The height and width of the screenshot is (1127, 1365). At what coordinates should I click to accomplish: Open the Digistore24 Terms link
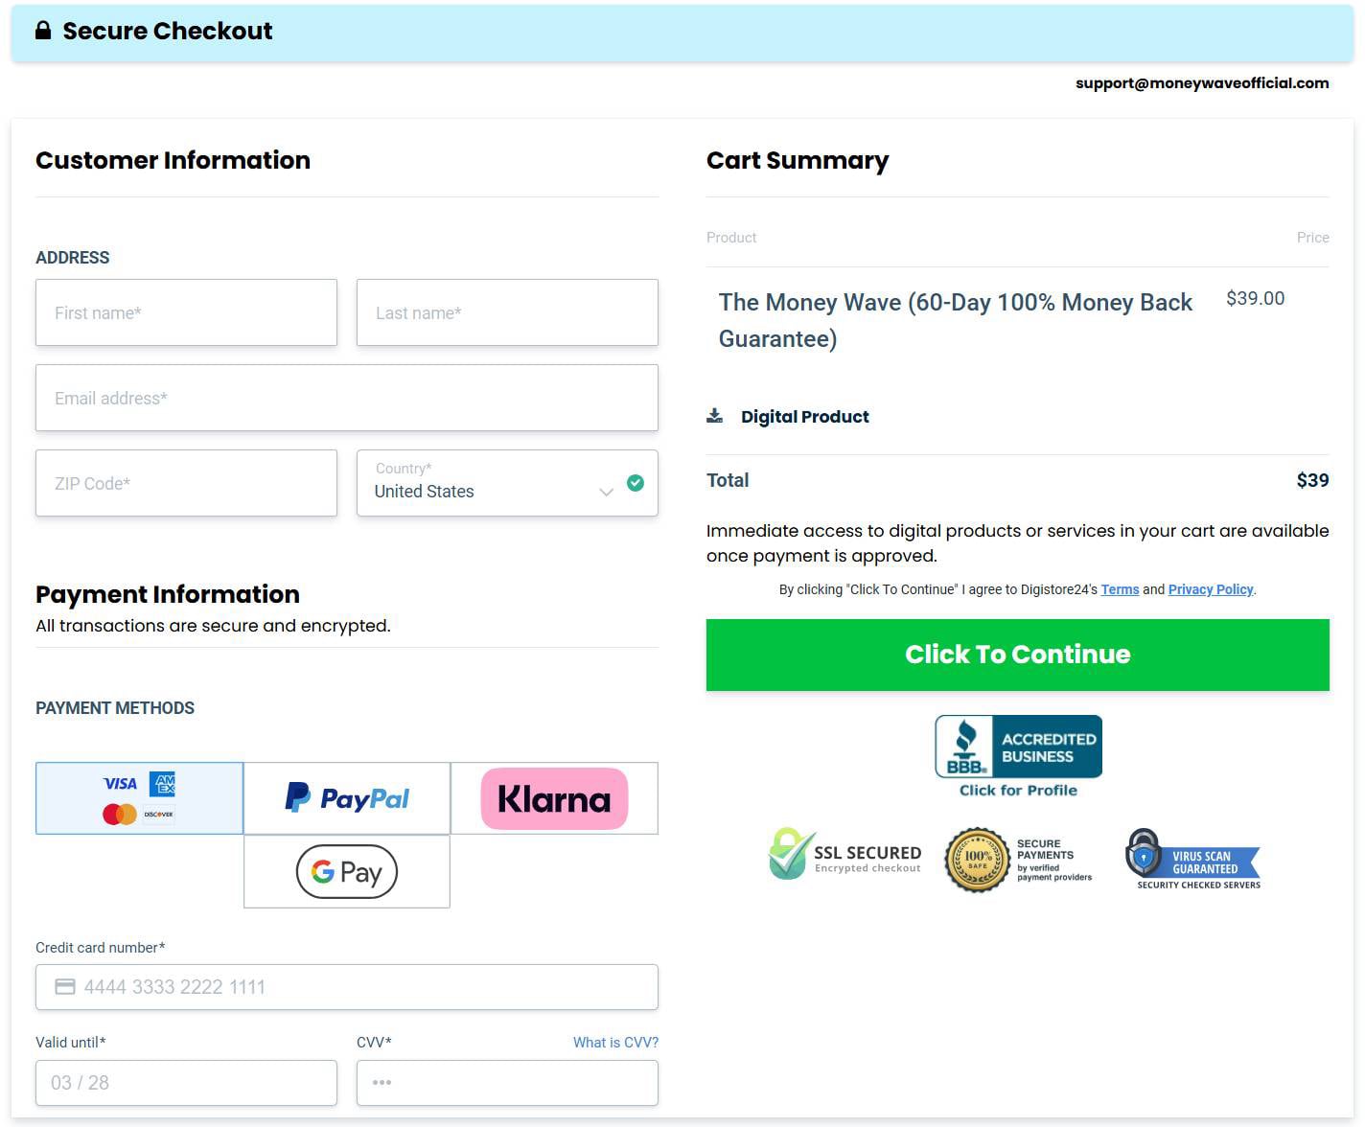point(1121,589)
